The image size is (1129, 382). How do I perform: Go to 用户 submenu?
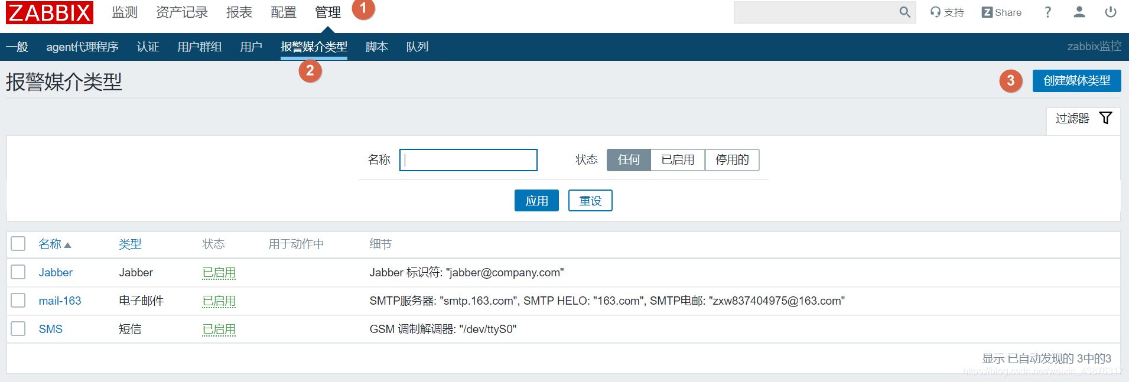[251, 47]
